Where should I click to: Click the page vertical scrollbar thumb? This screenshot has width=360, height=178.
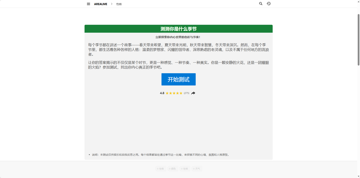[358, 40]
